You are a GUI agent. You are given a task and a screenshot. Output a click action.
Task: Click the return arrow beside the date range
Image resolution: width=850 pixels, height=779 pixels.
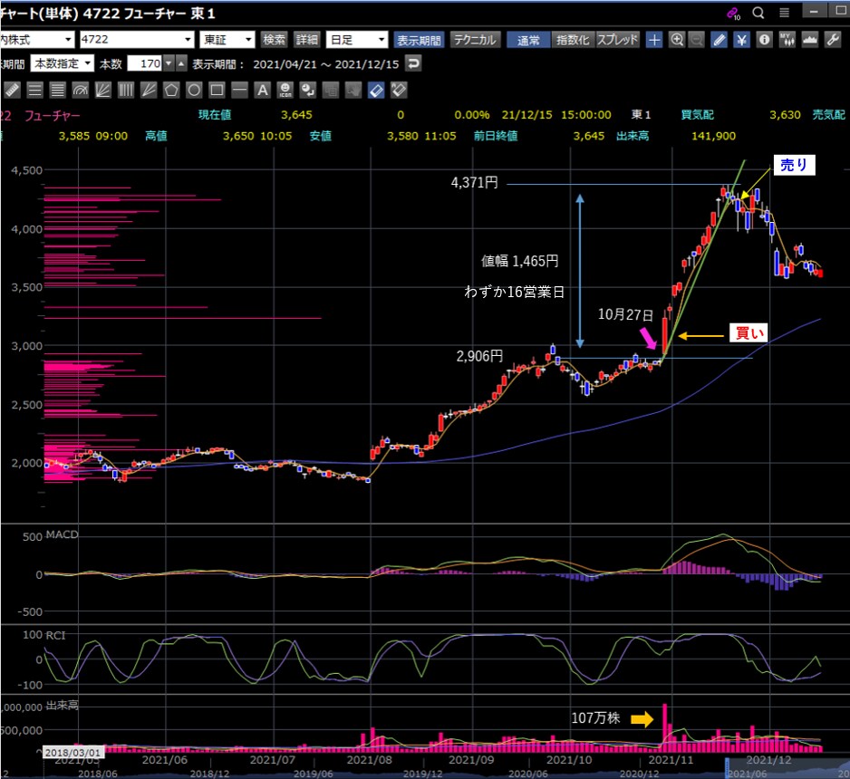413,64
